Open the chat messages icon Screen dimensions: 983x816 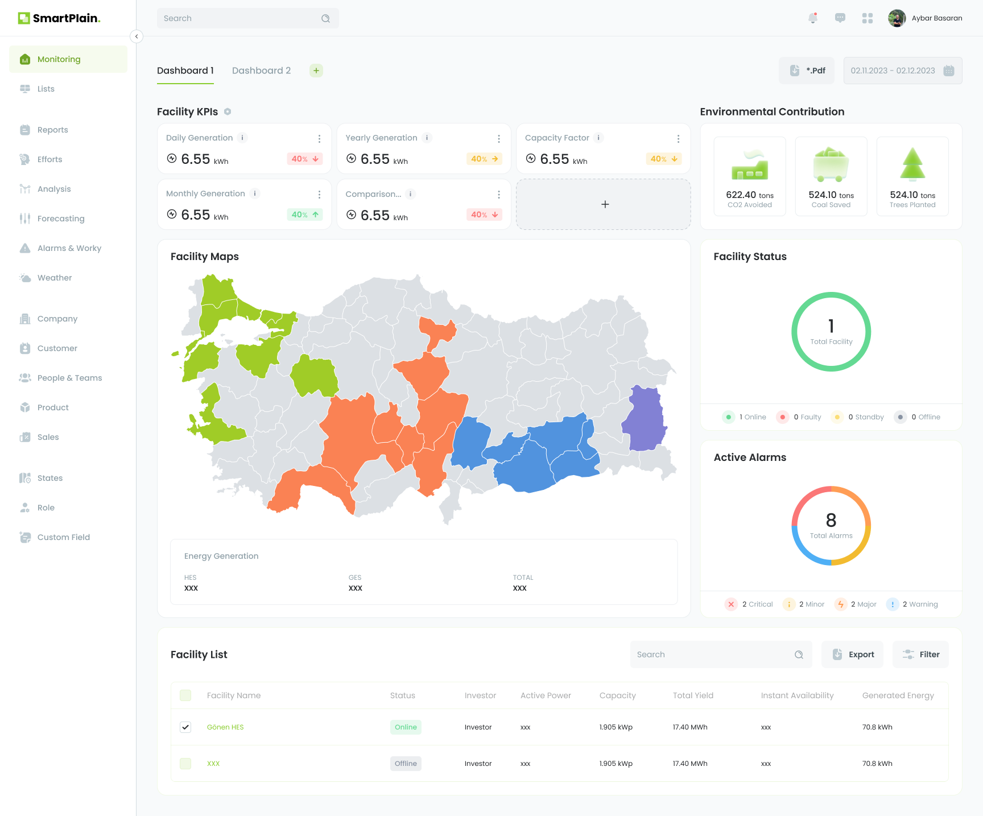pos(840,18)
